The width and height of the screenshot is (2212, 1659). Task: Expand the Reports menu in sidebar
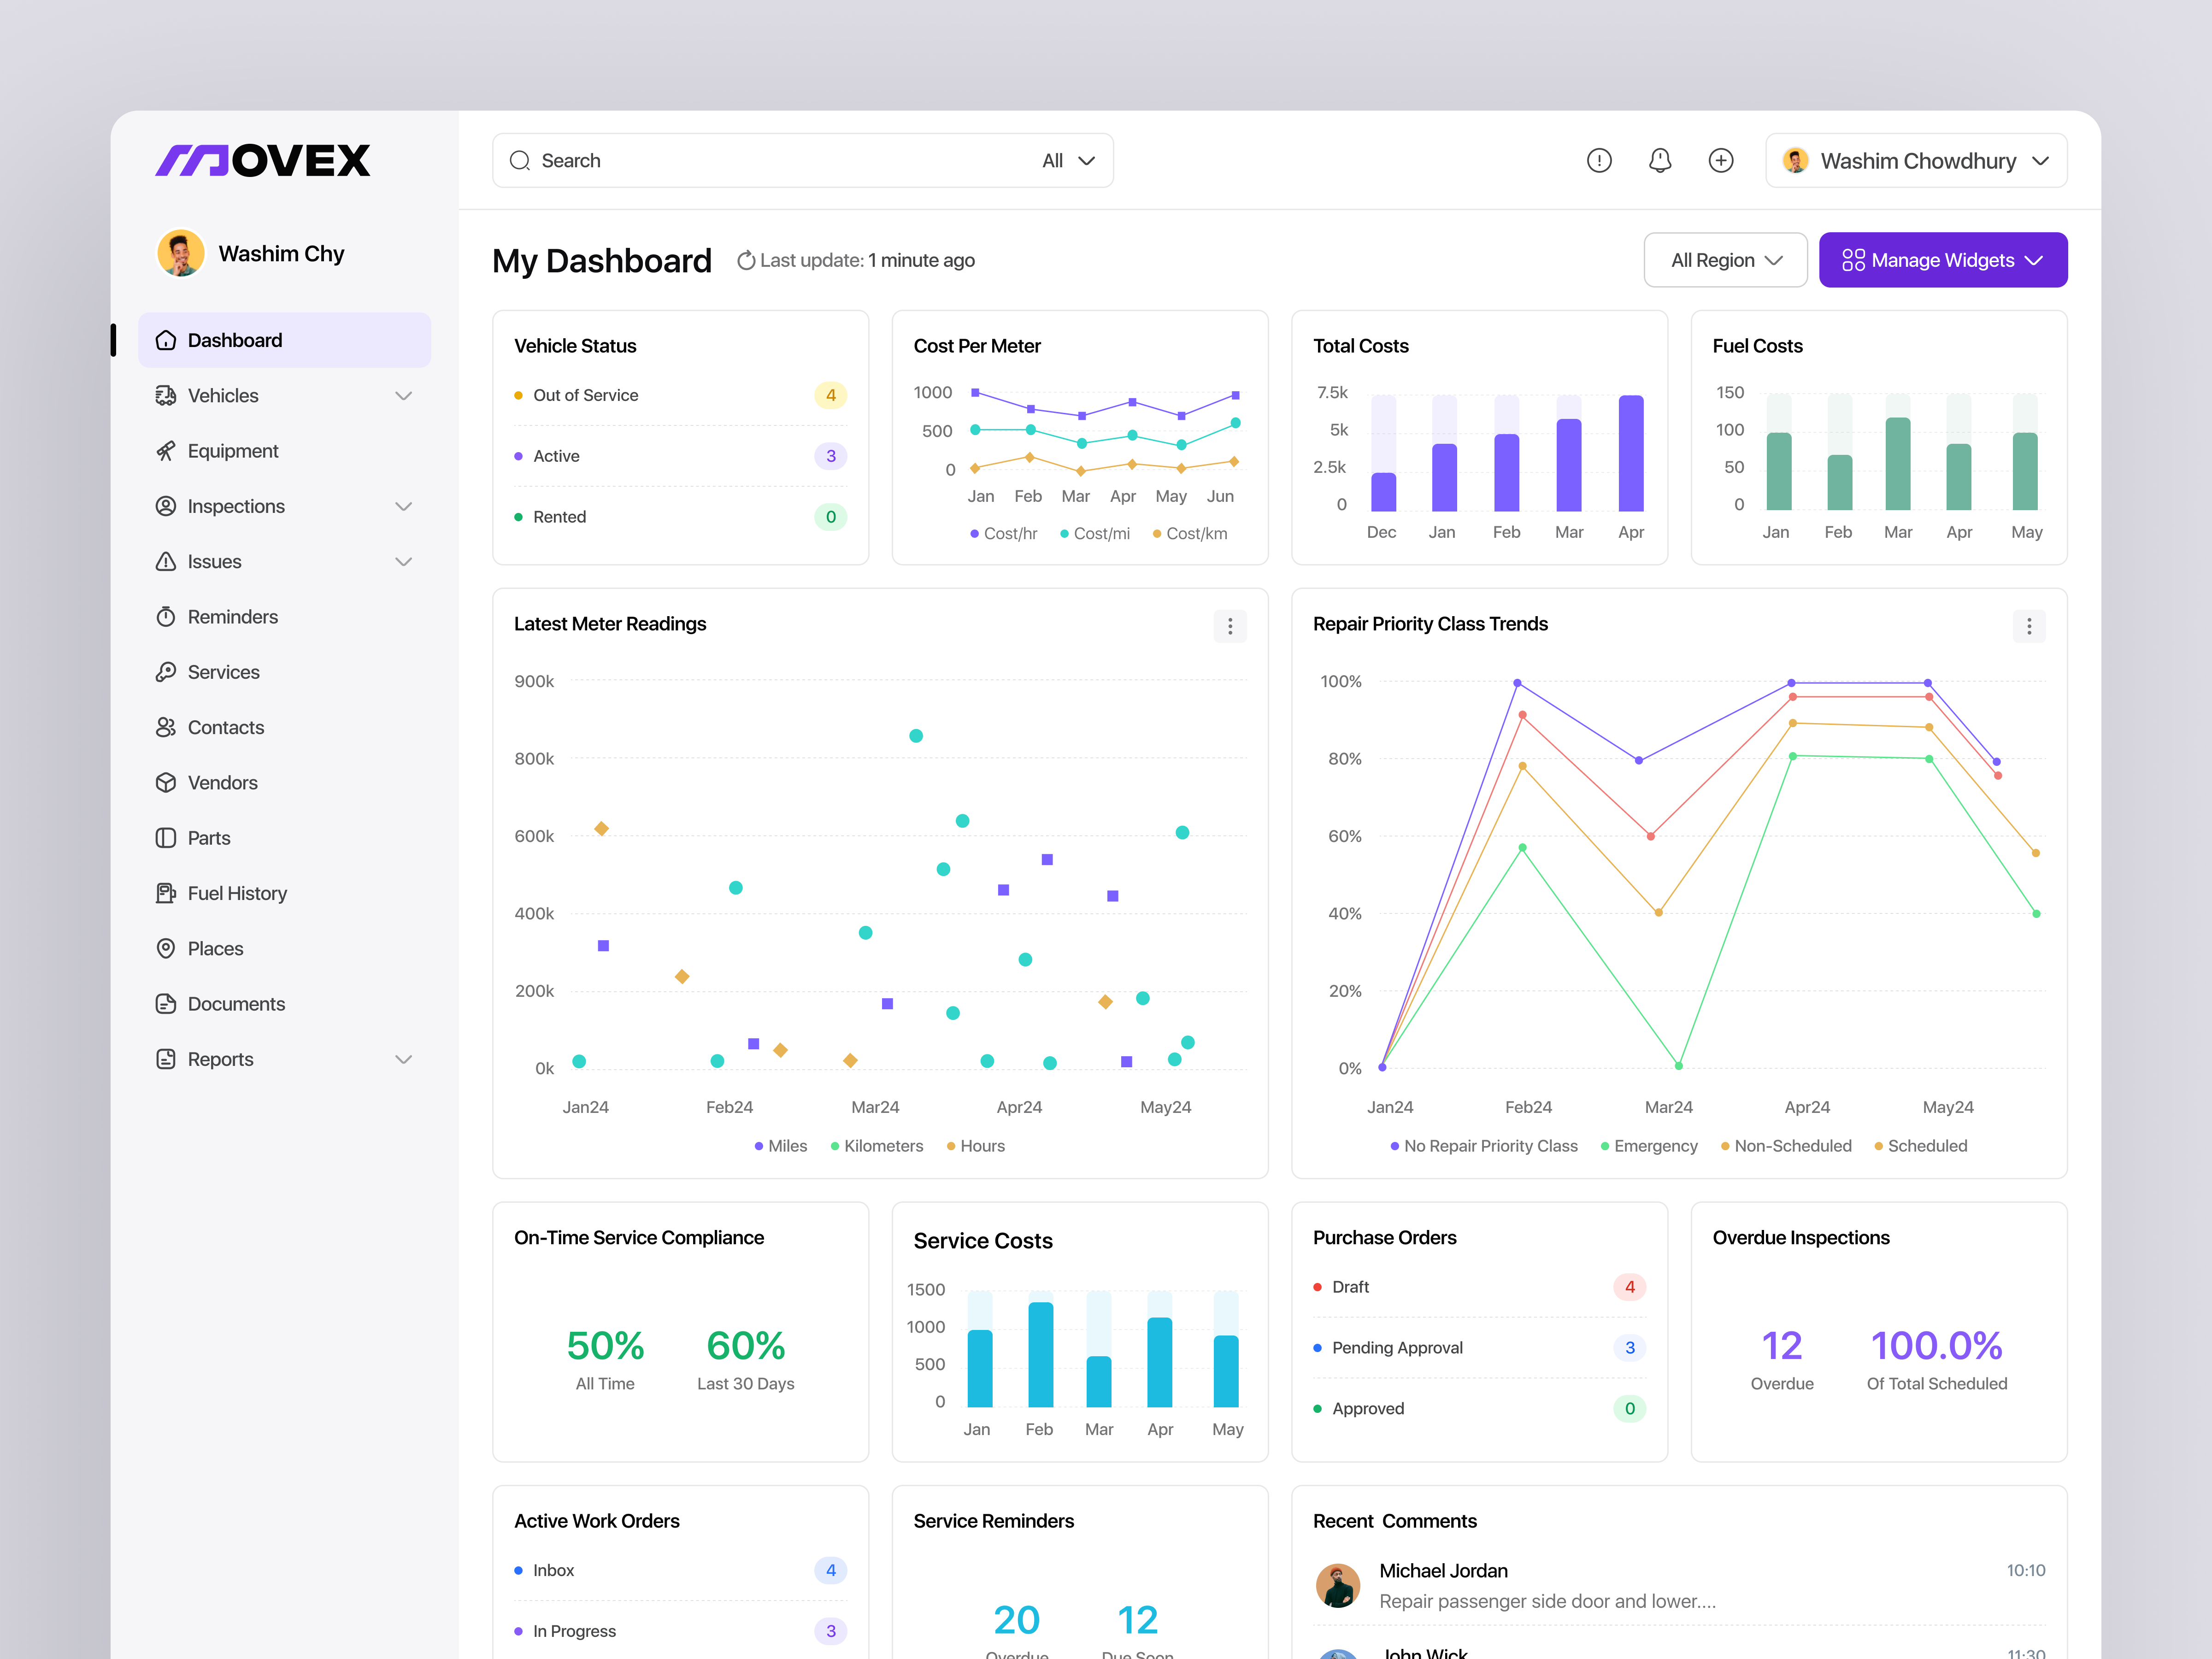click(403, 1059)
